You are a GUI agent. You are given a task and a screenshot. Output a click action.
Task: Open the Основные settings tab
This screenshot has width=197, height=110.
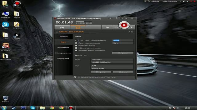point(63,37)
